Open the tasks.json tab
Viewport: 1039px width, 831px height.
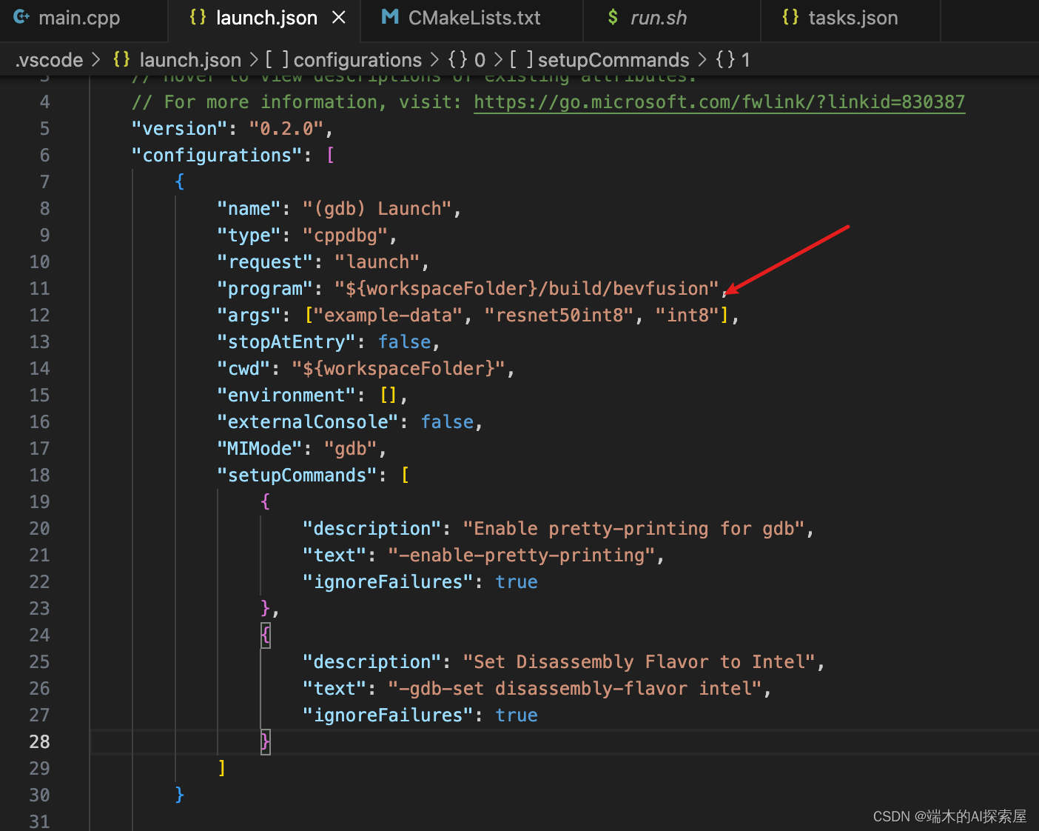pos(851,17)
